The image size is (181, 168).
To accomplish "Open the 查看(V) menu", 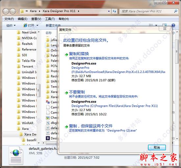I will pyautogui.click(x=36, y=19).
